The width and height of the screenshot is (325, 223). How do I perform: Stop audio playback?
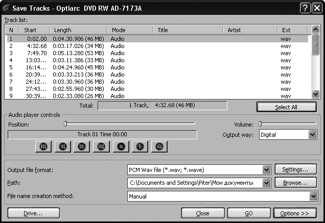tap(121, 146)
